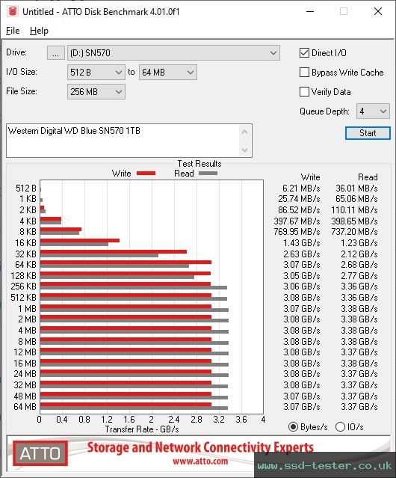Screen dimensions: 396x478
Task: Click the read value 737.20 MB/s
Action: 355,232
